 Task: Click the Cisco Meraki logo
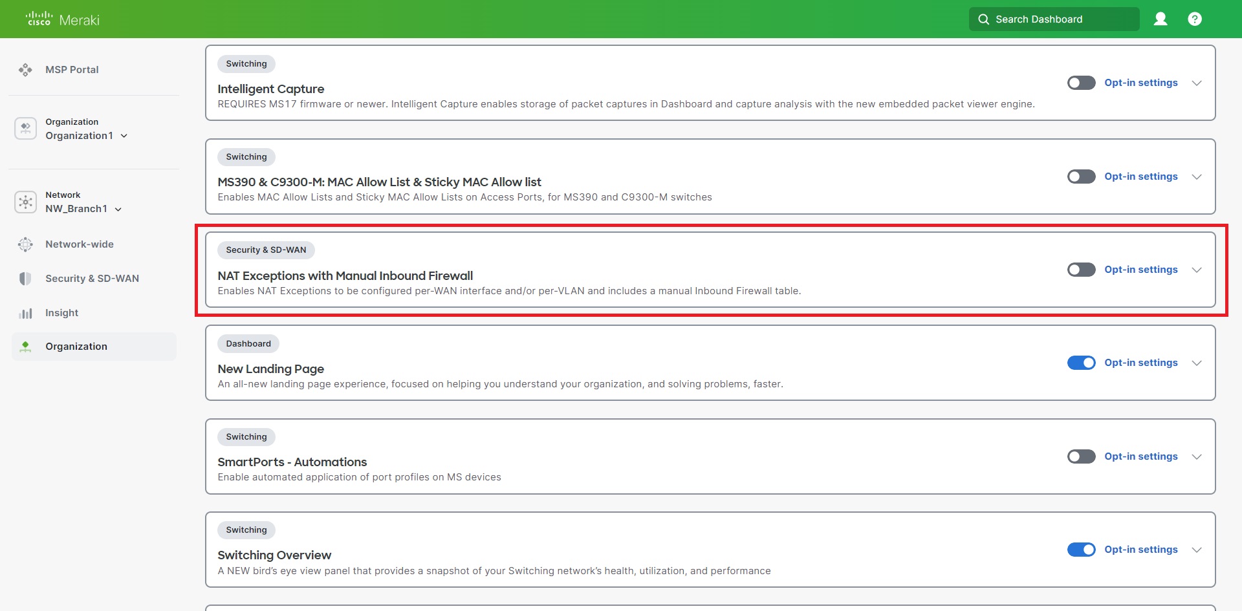[x=61, y=19]
